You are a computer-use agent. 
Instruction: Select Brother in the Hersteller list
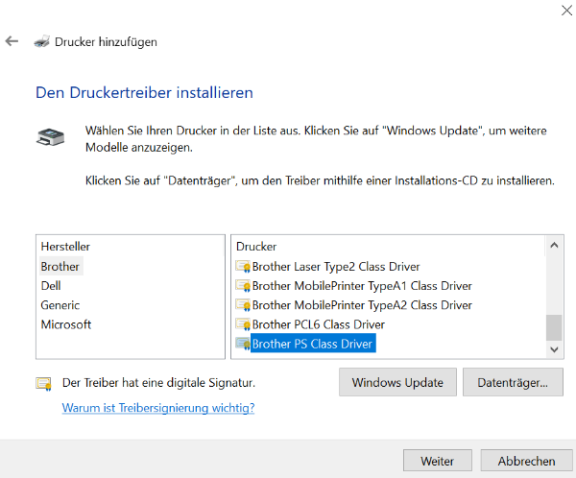click(x=60, y=267)
